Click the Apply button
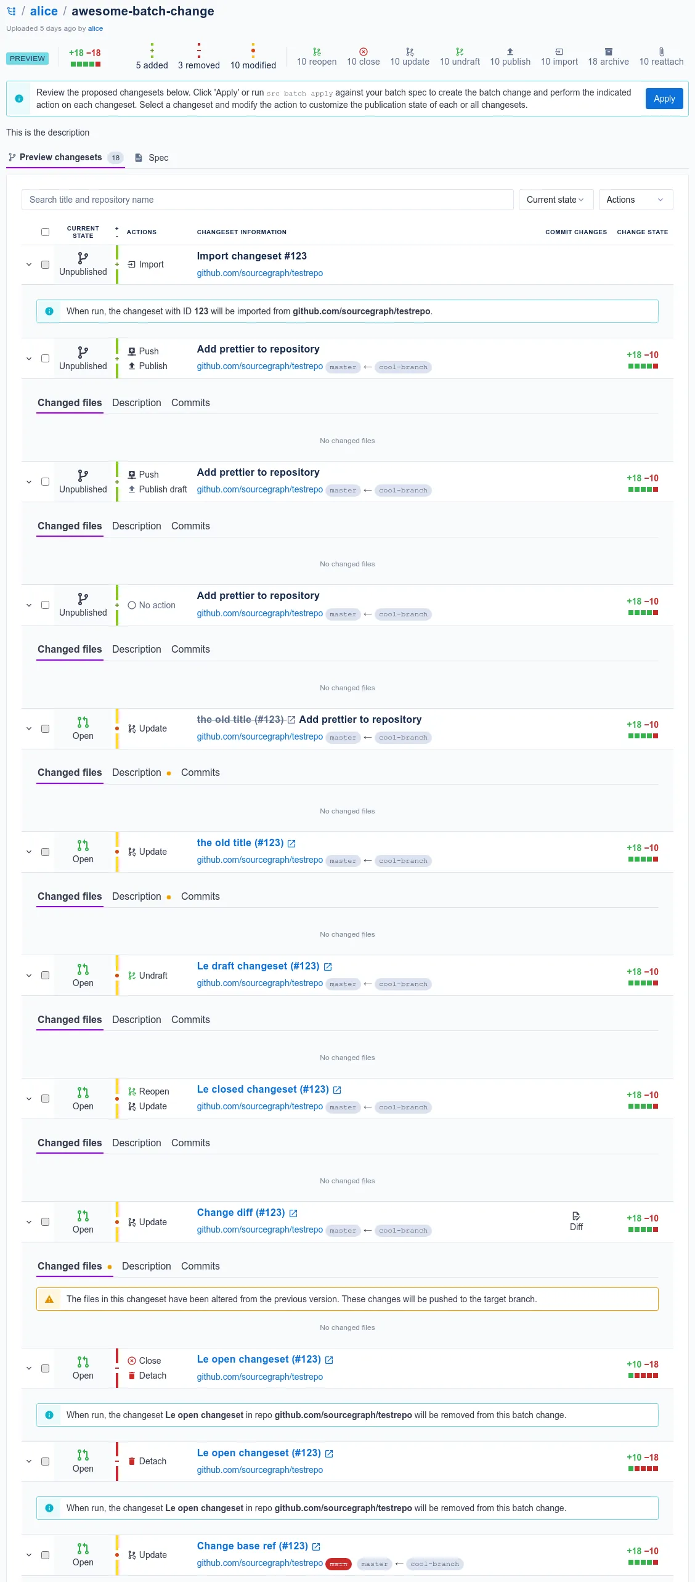Viewport: 695px width, 1582px height. pyautogui.click(x=664, y=99)
